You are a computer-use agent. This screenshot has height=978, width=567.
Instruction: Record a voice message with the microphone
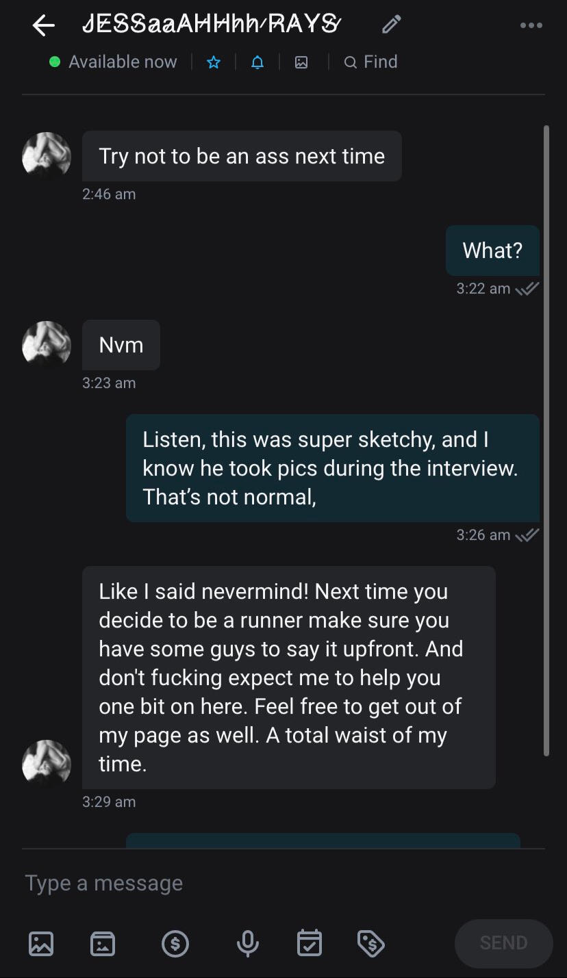point(247,944)
